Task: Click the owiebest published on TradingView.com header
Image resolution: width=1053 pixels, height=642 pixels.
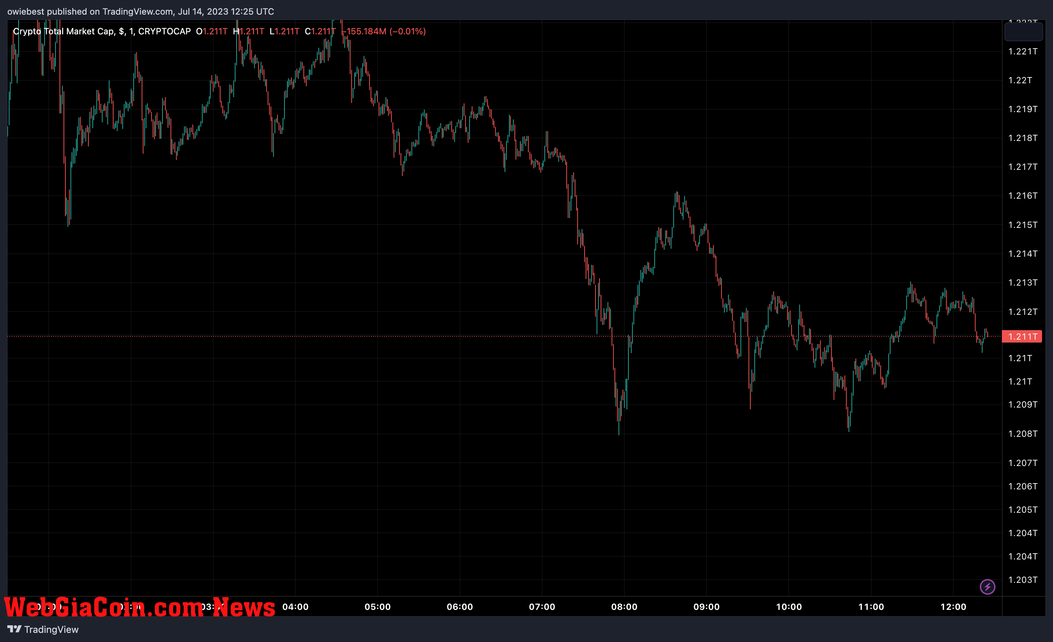Action: (141, 12)
